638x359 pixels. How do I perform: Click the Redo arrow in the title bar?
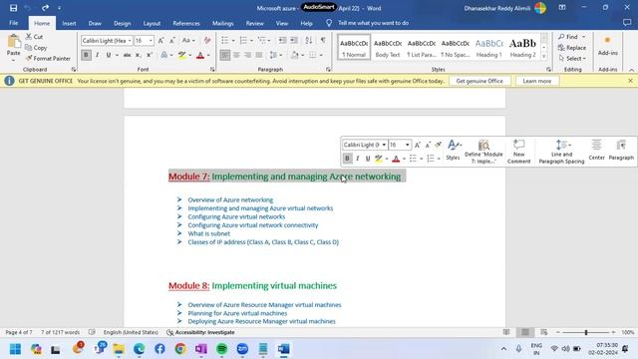pos(45,8)
